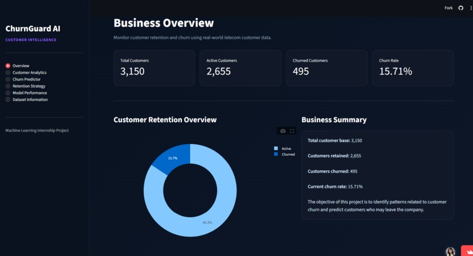Click the Customers churned: 495 line
This screenshot has width=473, height=256.
[332, 171]
